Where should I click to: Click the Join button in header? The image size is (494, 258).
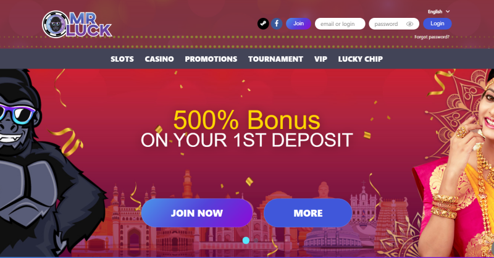coord(298,23)
